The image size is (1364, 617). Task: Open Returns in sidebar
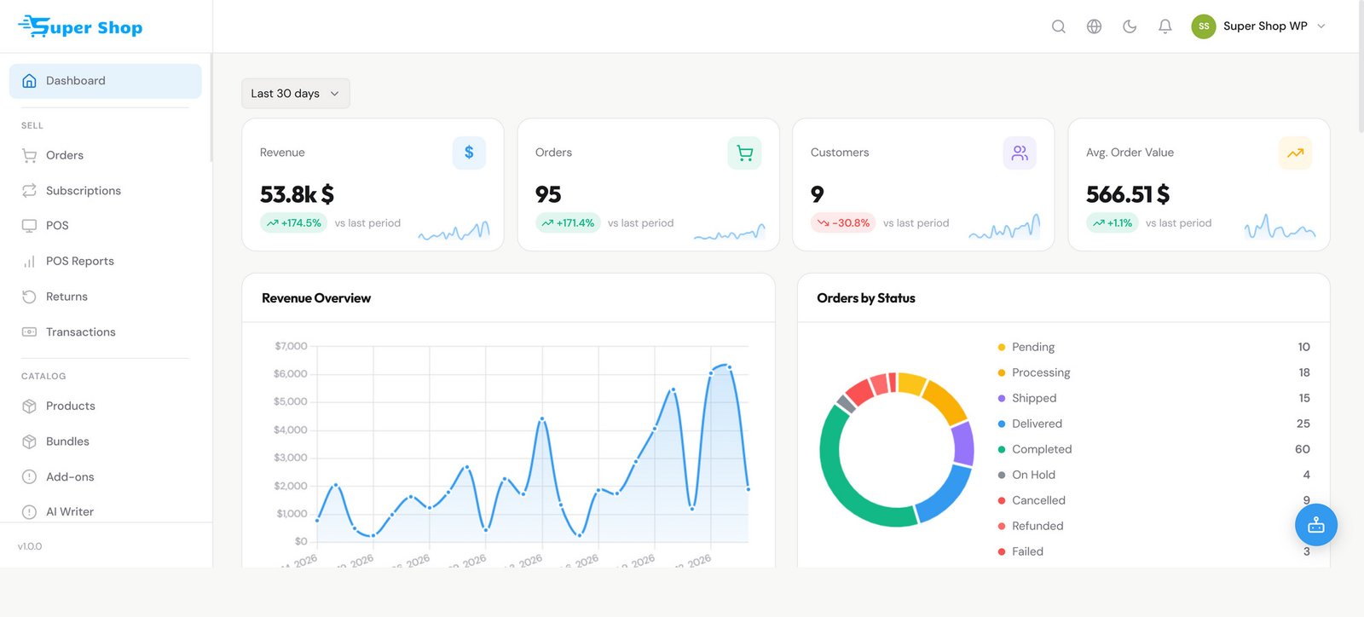[x=106, y=297]
